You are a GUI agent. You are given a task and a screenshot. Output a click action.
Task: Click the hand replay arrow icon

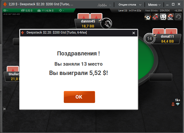178,17
